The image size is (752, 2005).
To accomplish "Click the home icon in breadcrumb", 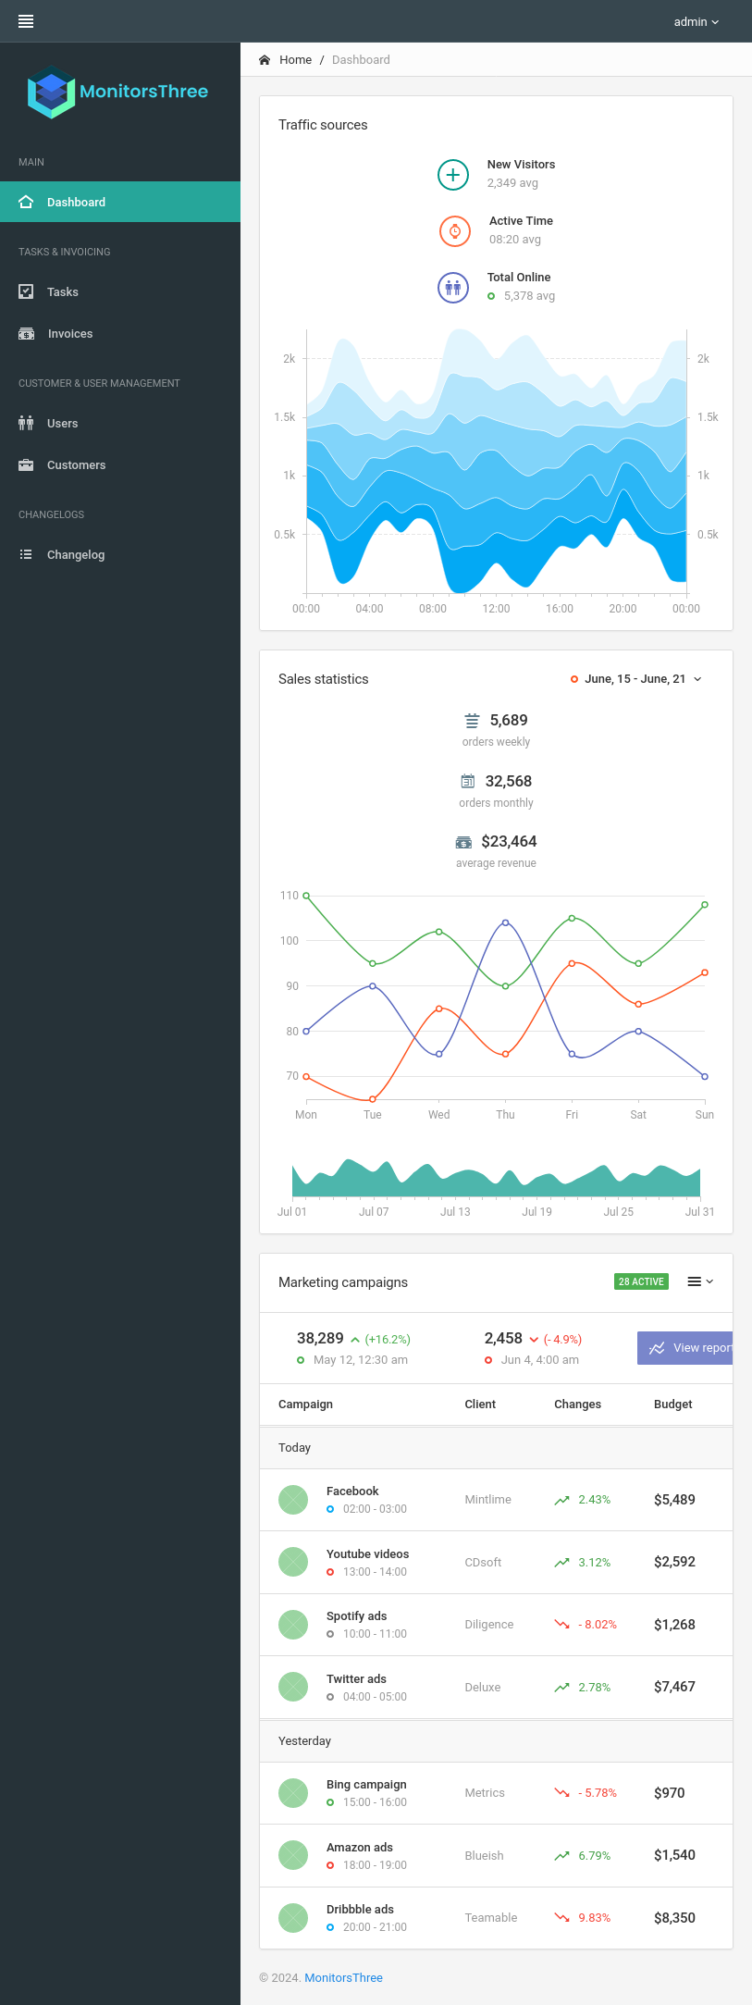I will click(265, 60).
